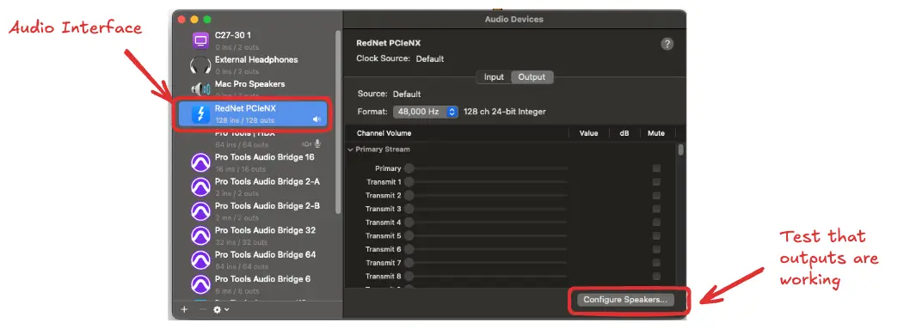916x329 pixels.
Task: Select the External Headphones device icon
Action: tap(200, 65)
